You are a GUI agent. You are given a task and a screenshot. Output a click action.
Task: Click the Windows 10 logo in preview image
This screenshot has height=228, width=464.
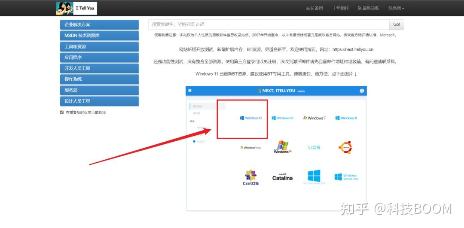[x=250, y=118]
